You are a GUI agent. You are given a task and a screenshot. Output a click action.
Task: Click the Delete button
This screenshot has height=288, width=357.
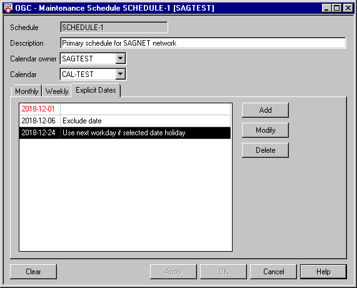tap(265, 150)
